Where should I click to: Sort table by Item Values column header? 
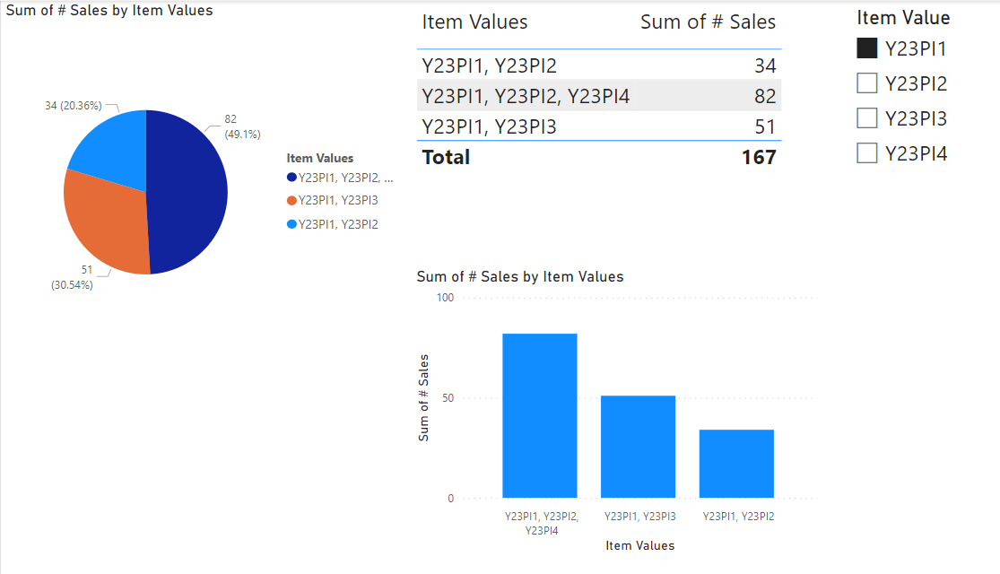pos(474,22)
